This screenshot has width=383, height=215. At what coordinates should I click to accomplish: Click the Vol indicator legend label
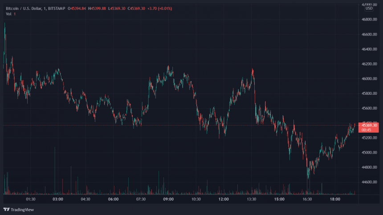coord(8,14)
